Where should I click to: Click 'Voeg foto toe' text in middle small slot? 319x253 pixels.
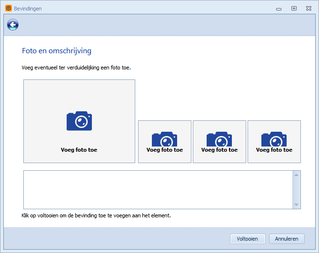click(219, 150)
